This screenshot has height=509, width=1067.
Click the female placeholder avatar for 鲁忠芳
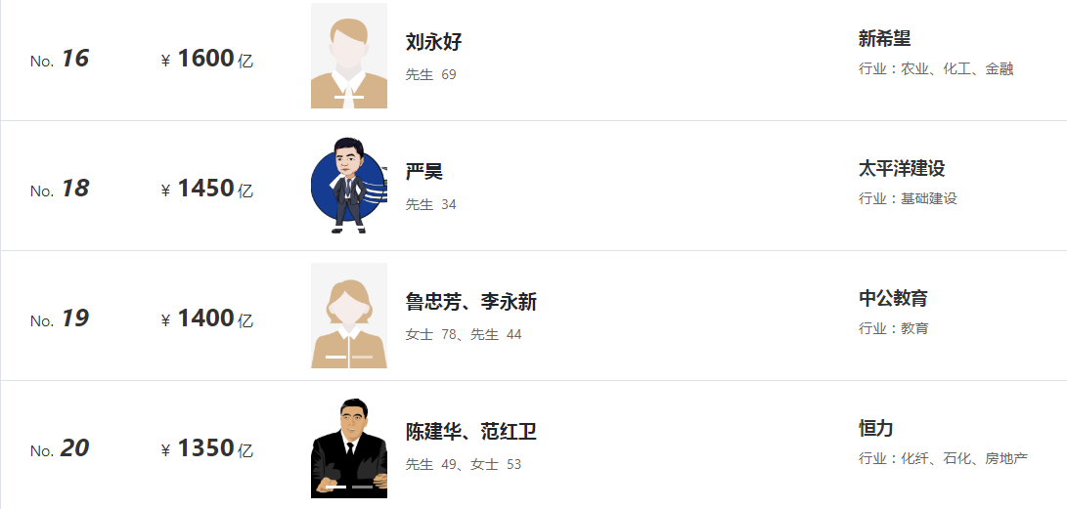(x=349, y=316)
